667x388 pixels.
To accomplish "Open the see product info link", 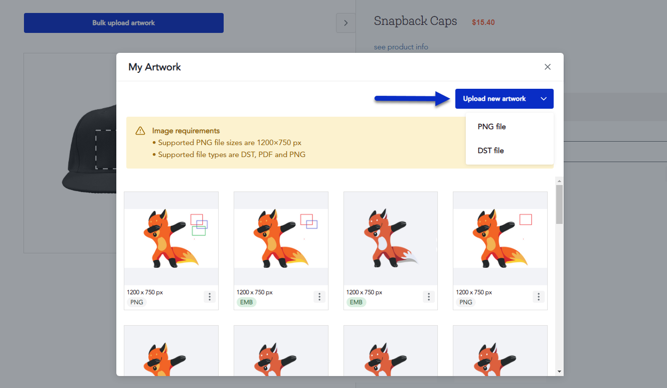I will click(x=401, y=47).
